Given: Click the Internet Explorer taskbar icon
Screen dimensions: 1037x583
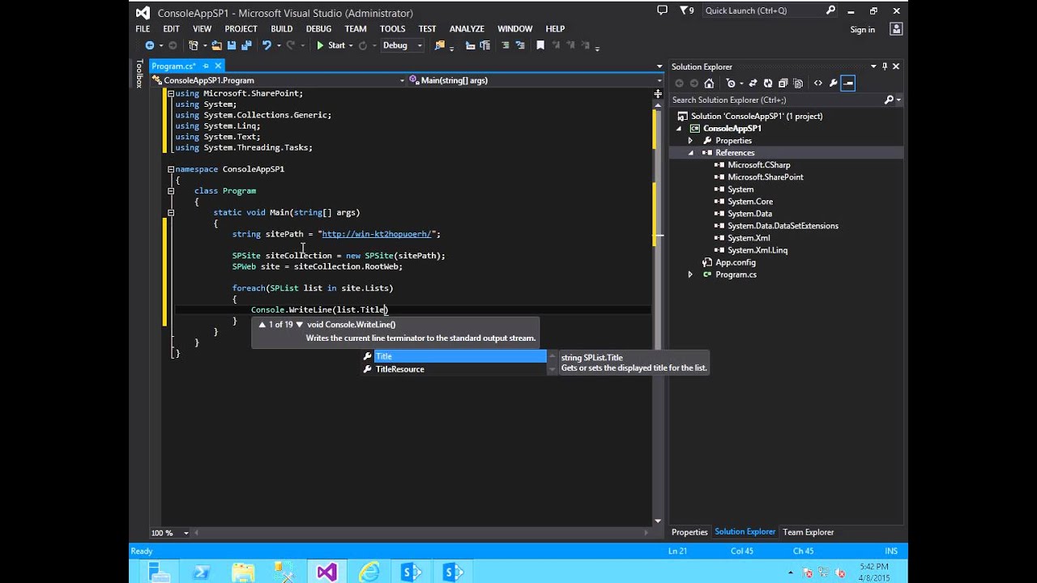Looking at the screenshot, I should (369, 572).
